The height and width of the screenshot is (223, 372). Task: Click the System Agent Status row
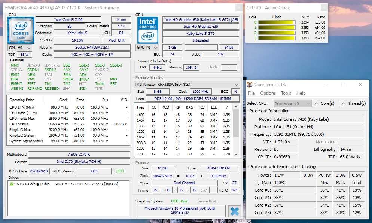68,141
